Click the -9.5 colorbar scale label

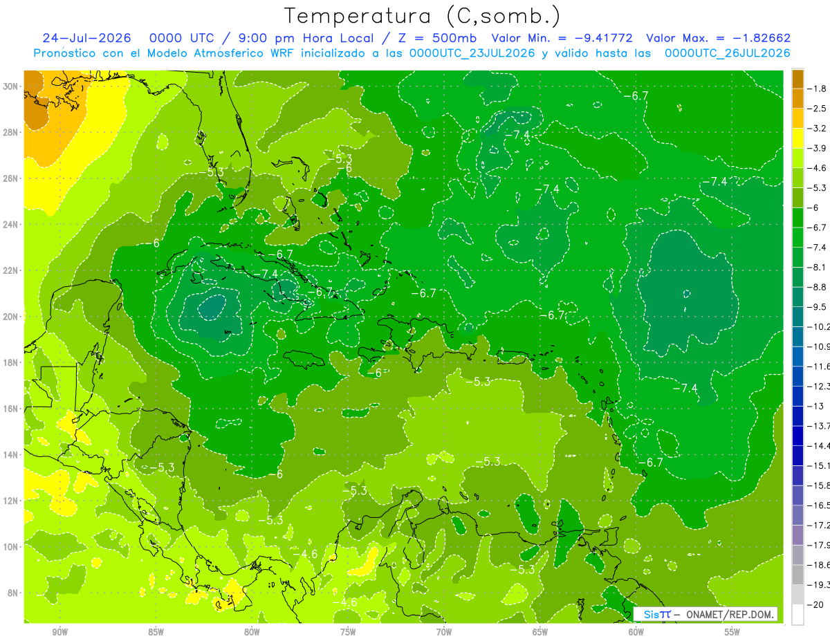[x=818, y=307]
